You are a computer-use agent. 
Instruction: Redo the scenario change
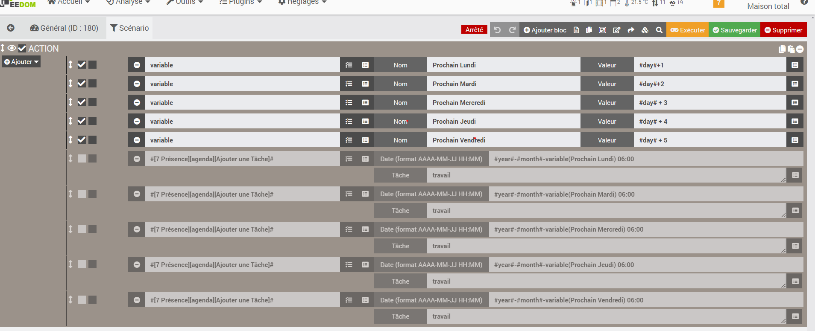coord(512,30)
